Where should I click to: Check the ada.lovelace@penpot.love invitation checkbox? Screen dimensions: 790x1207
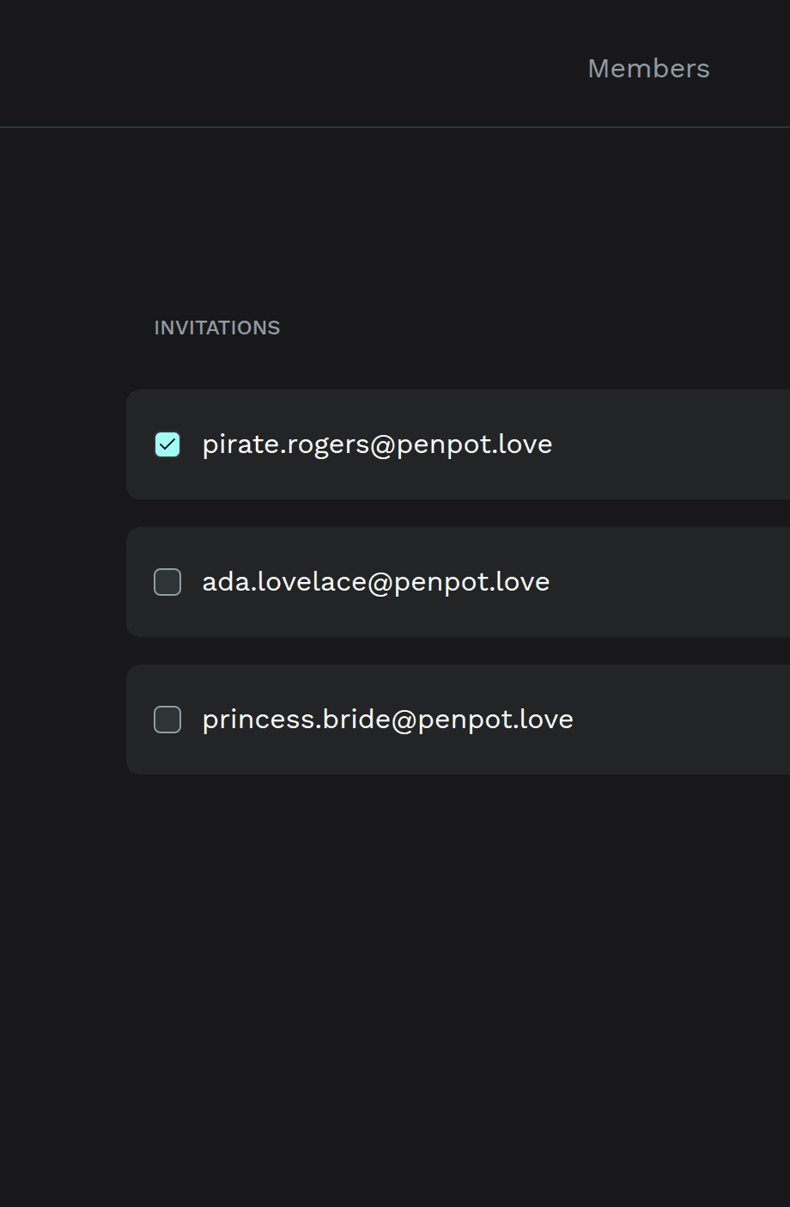coord(167,582)
